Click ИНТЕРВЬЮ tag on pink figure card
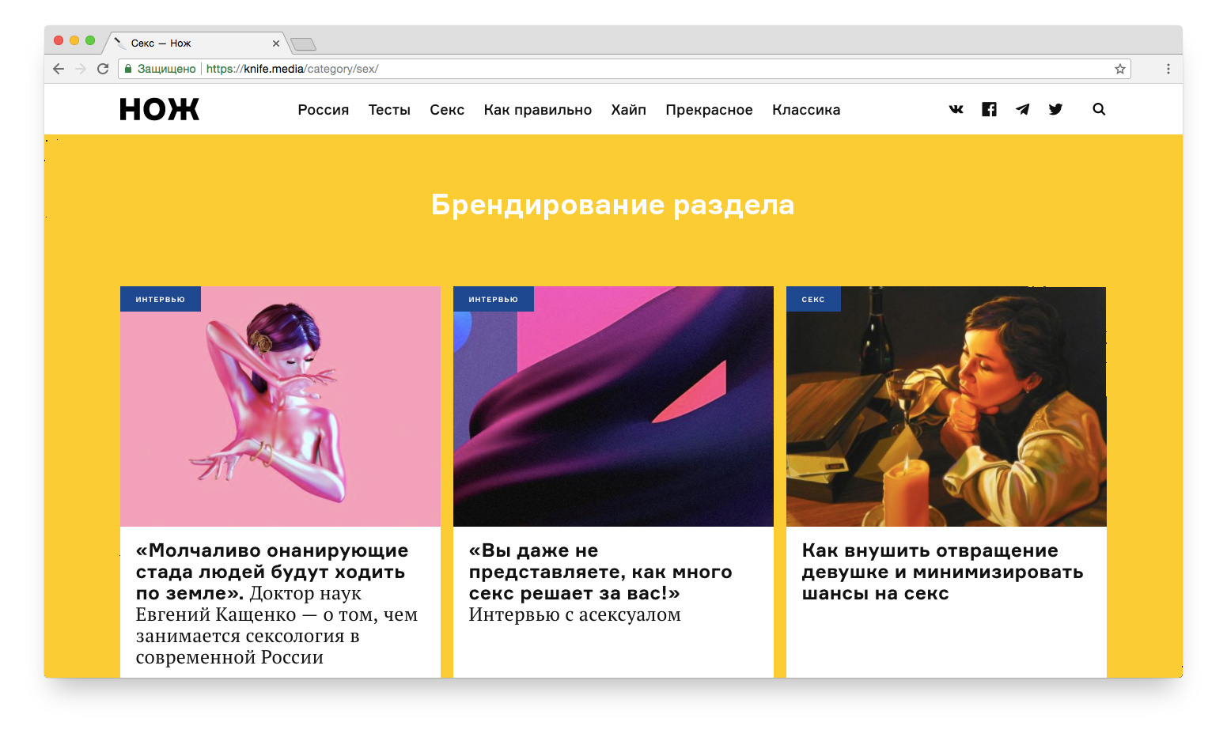This screenshot has height=741, width=1227. [x=161, y=299]
